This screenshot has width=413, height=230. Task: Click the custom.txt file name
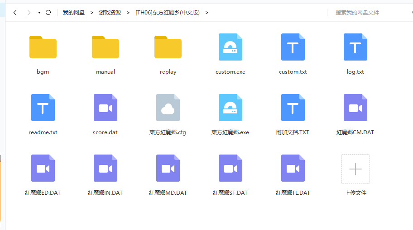point(293,72)
